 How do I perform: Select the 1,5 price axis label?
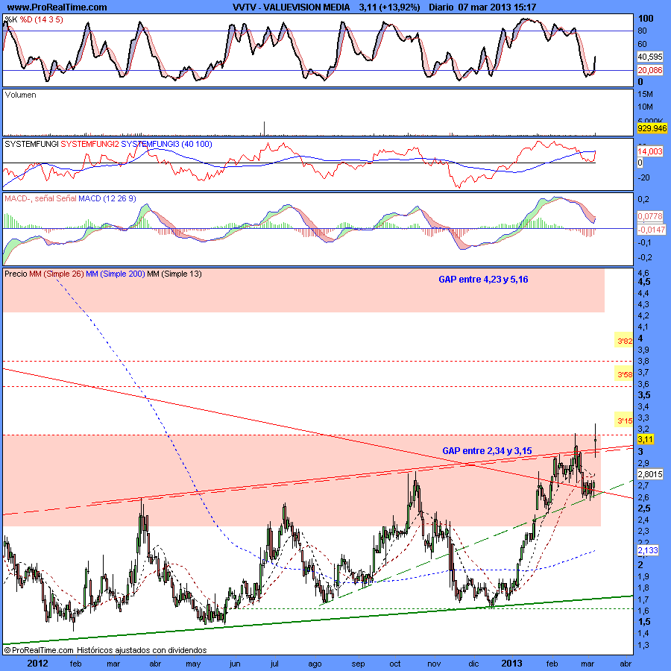click(644, 622)
